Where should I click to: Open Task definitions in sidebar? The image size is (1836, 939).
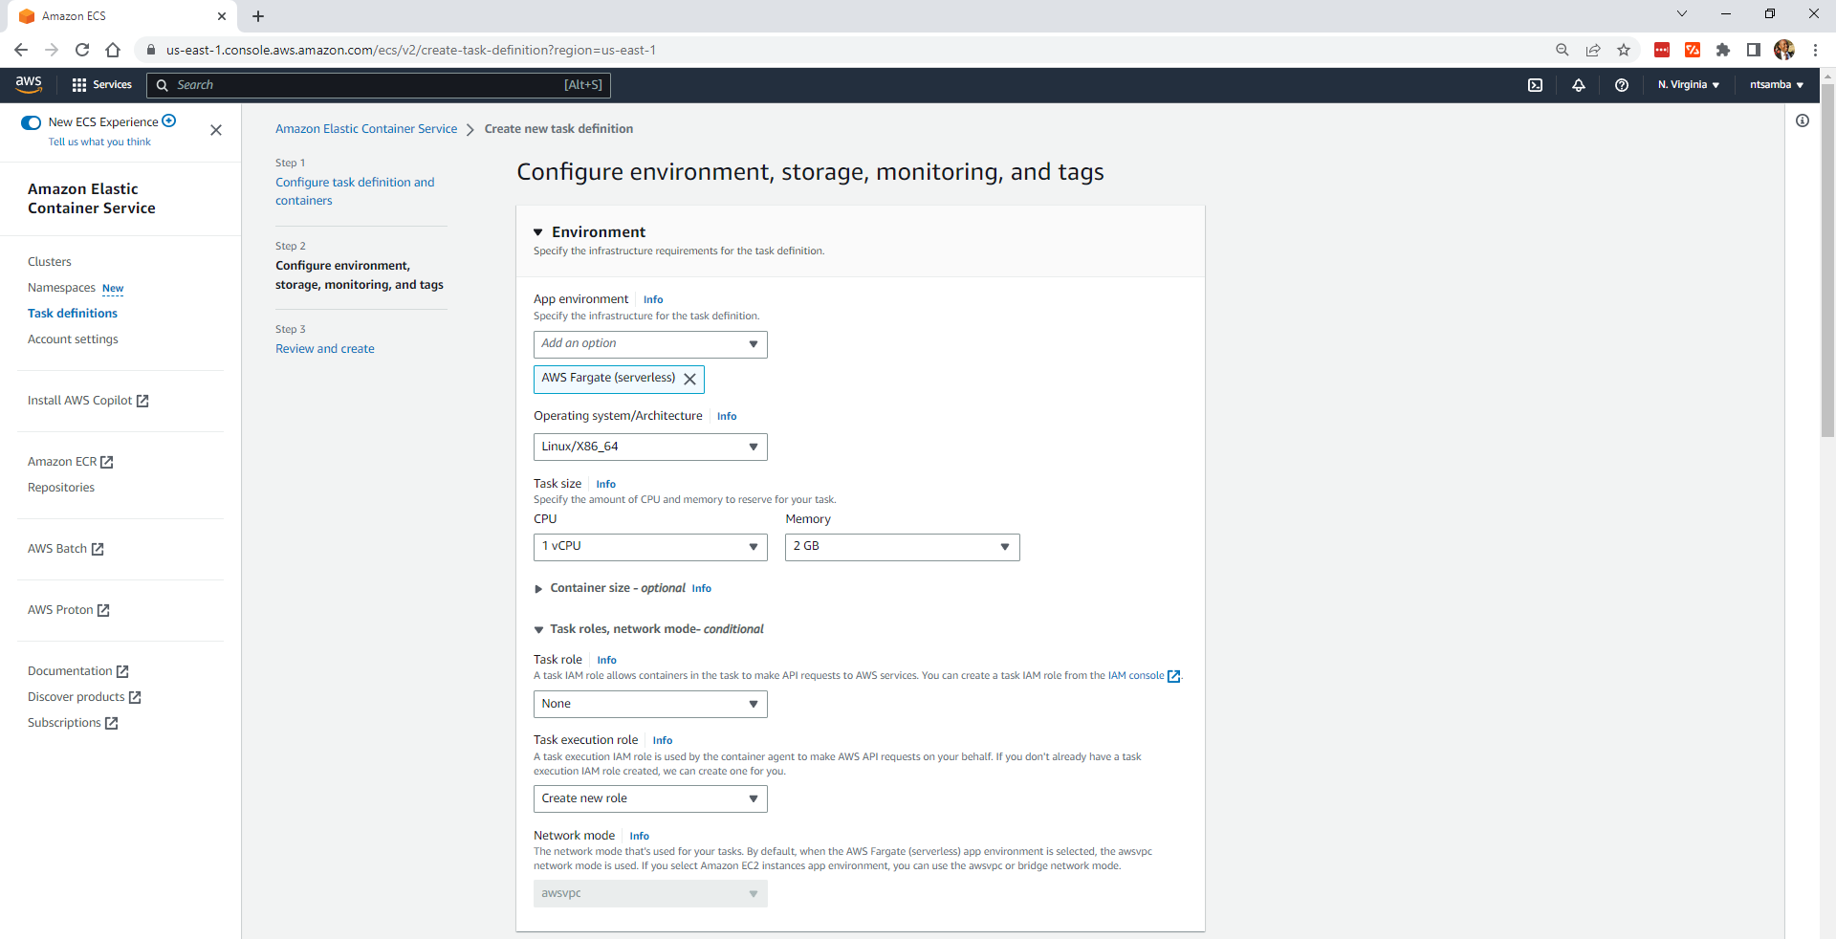[x=73, y=314]
